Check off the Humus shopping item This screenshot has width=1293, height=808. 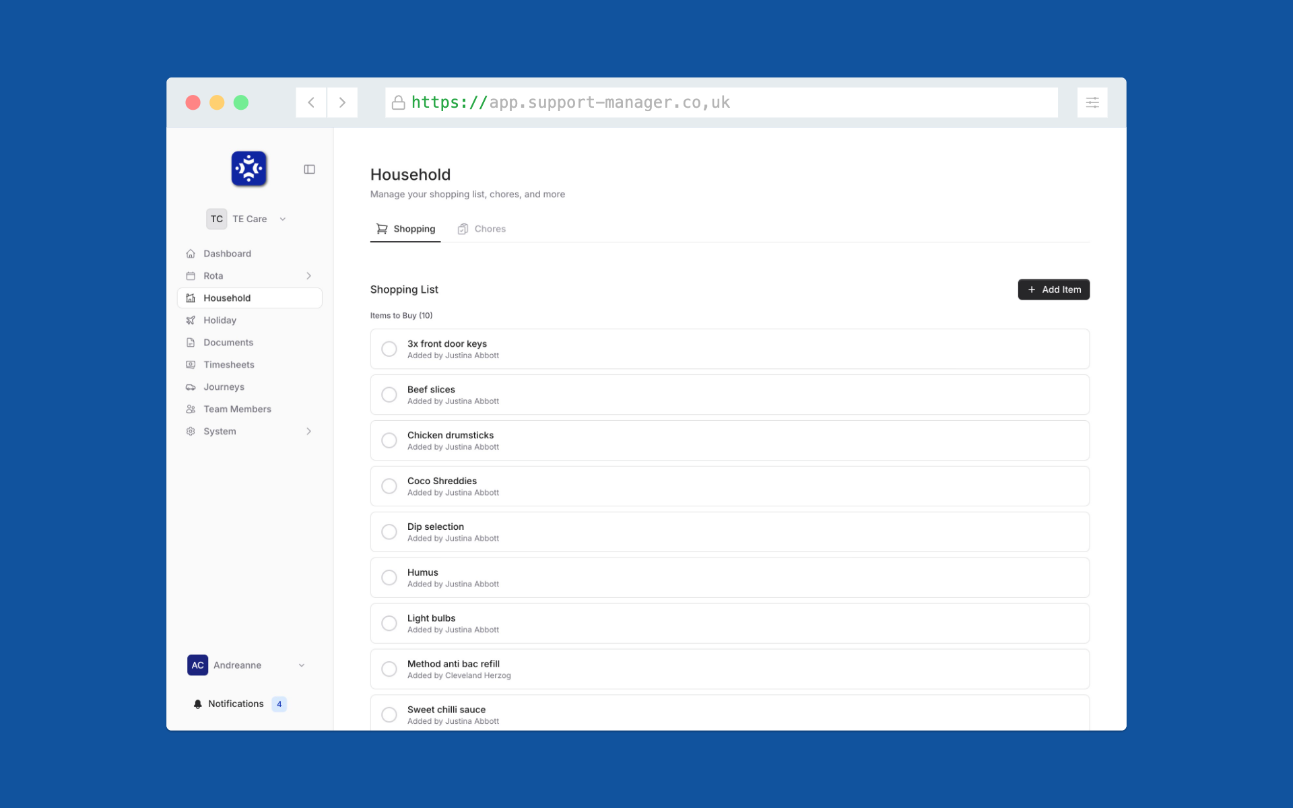(x=389, y=577)
